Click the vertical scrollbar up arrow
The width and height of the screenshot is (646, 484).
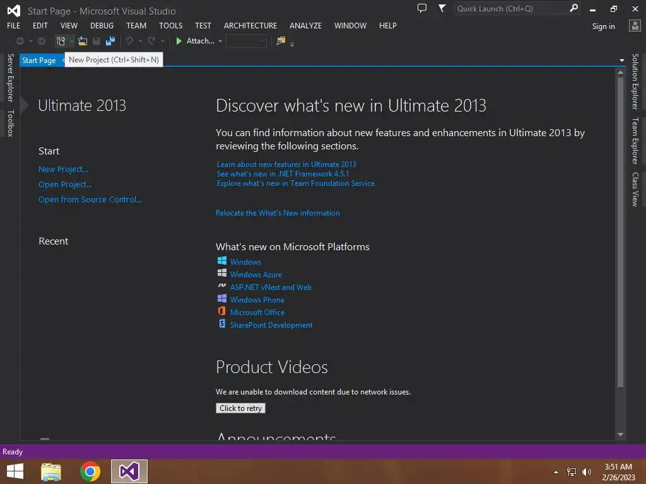pos(621,72)
